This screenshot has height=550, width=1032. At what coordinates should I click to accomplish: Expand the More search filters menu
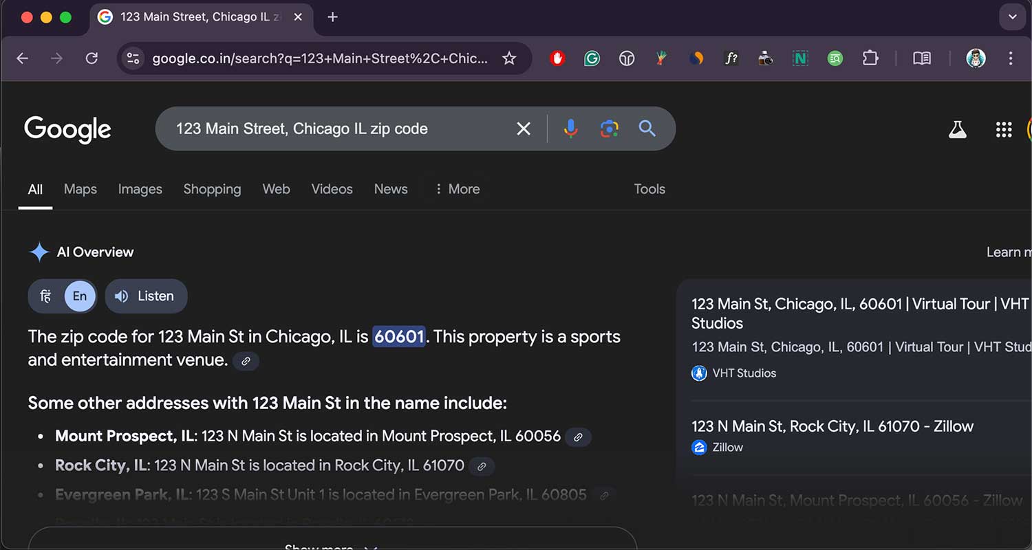click(457, 189)
